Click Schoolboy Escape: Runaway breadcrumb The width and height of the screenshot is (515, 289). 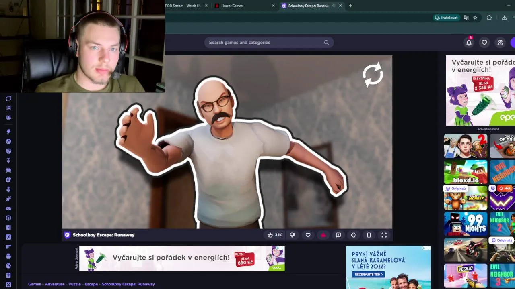128,284
